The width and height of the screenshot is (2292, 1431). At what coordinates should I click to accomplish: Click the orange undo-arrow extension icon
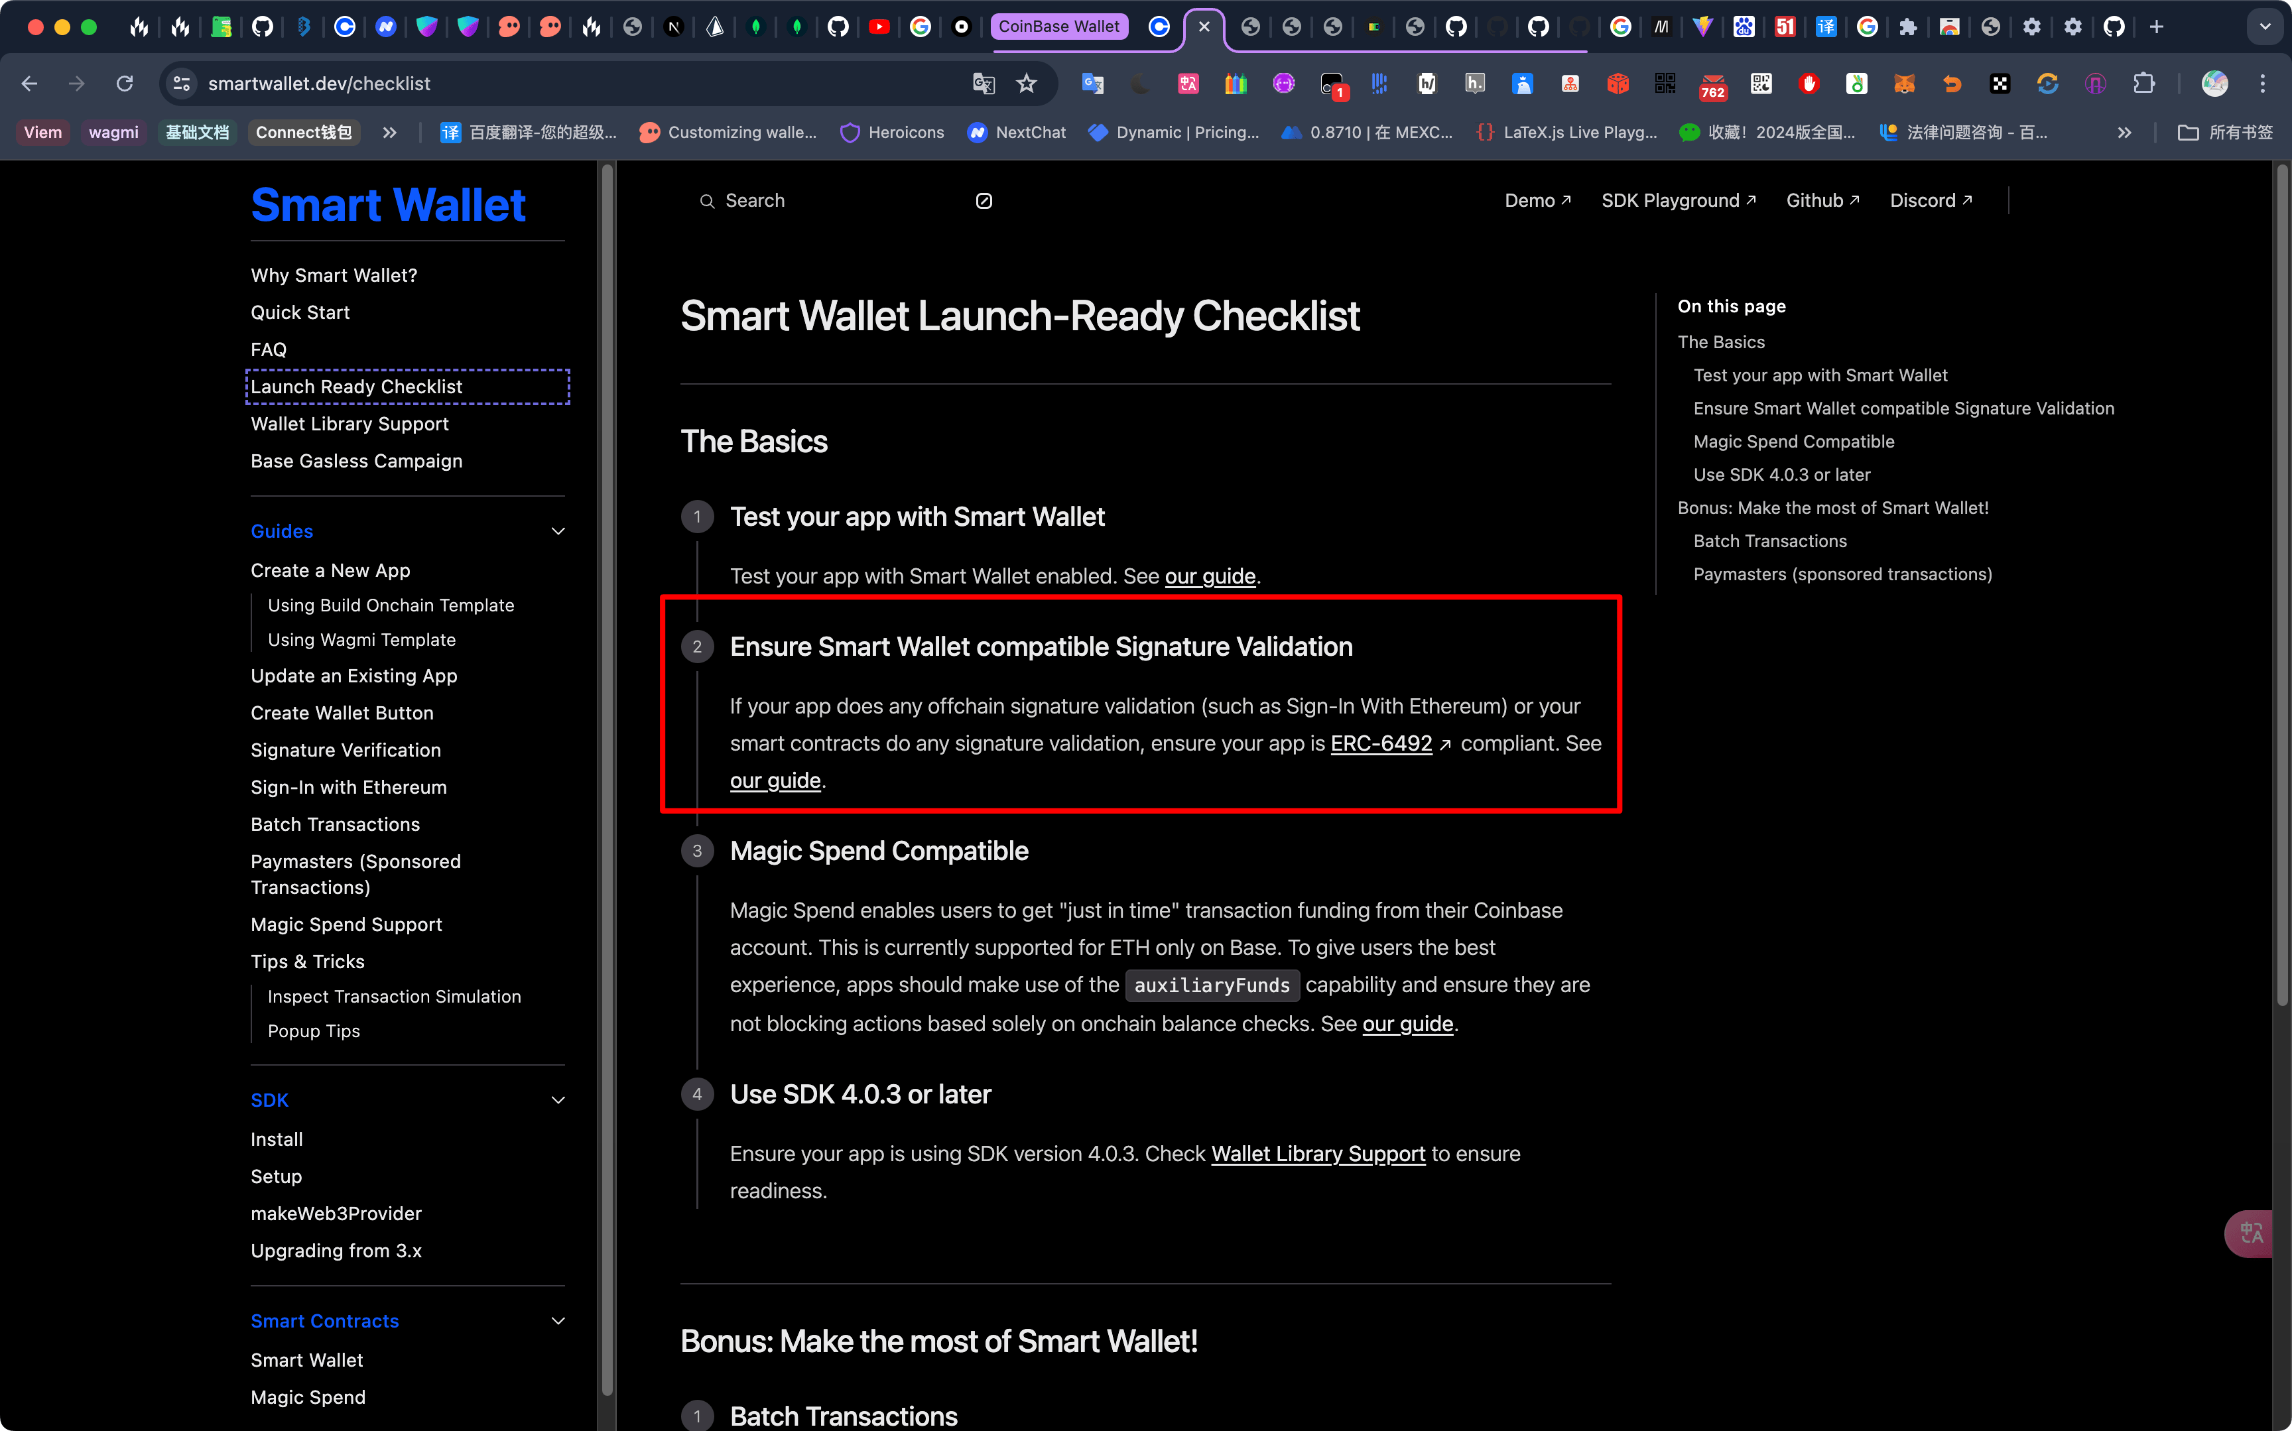(x=1951, y=84)
